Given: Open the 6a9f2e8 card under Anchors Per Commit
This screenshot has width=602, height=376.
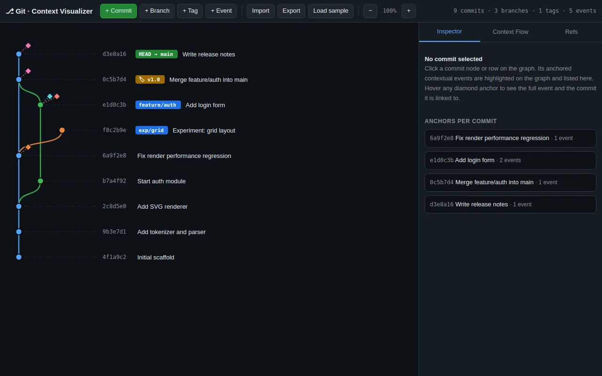Looking at the screenshot, I should pyautogui.click(x=510, y=138).
